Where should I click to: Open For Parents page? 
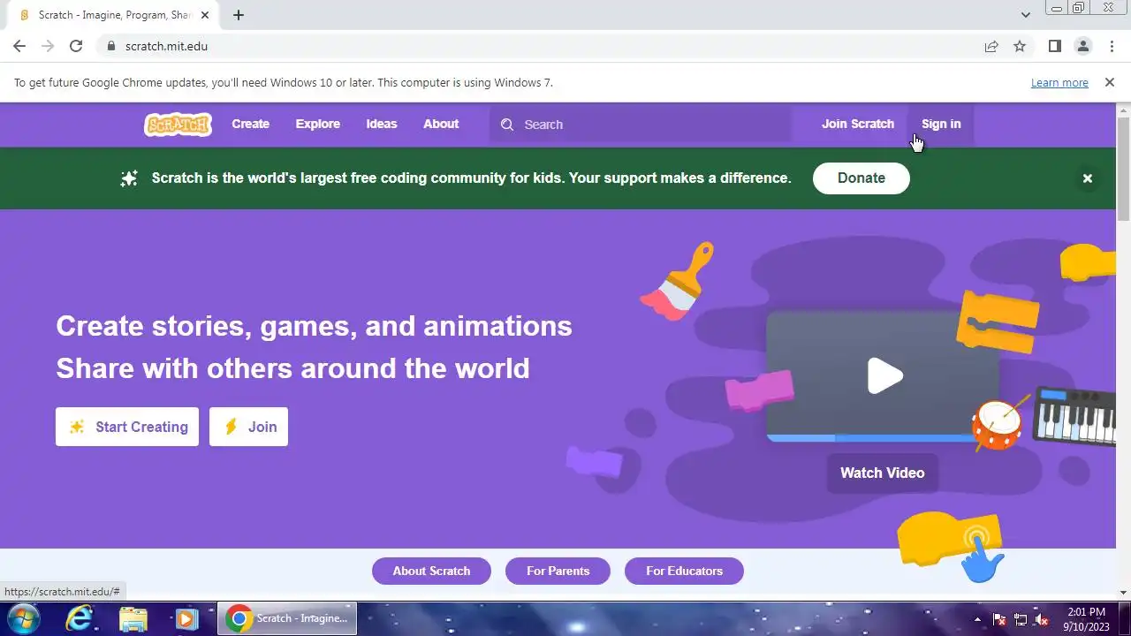[558, 571]
